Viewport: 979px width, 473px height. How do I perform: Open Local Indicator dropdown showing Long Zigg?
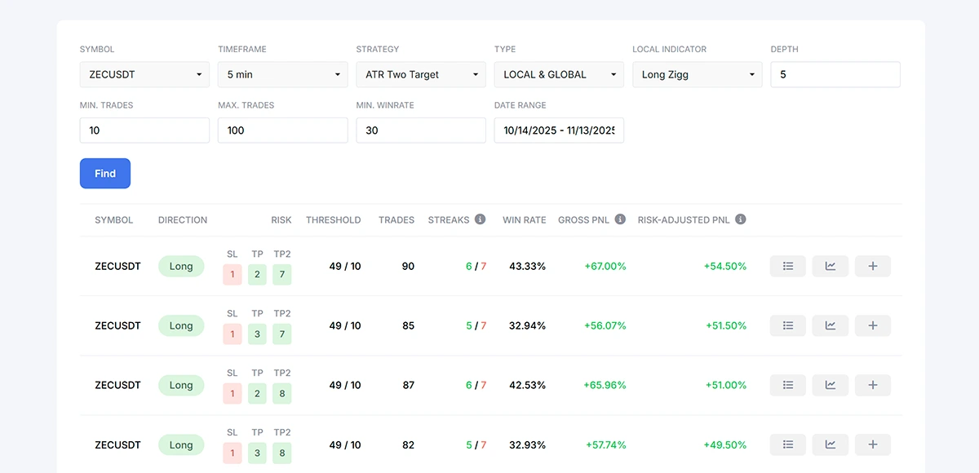698,74
